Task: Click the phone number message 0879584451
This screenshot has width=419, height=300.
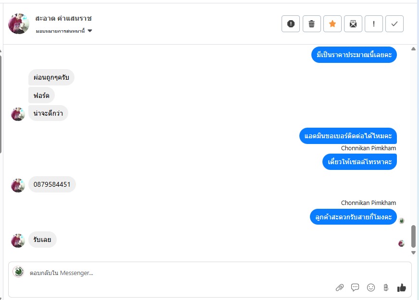Action: (52, 184)
